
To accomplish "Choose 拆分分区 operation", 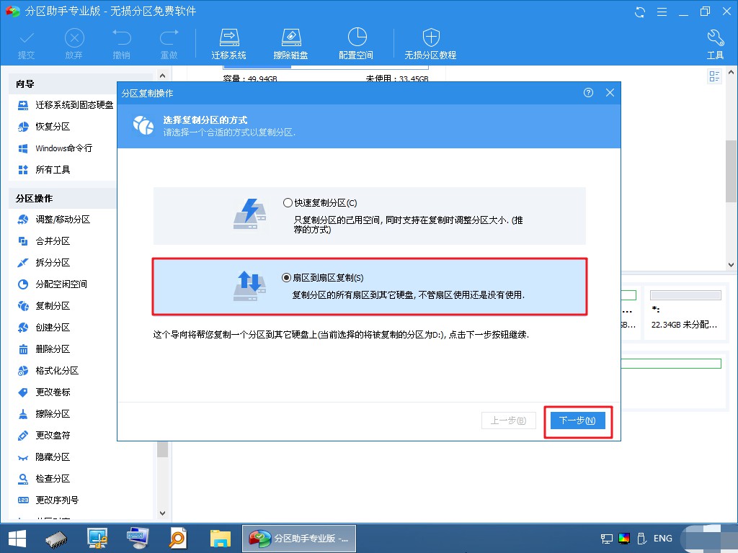I will (x=44, y=263).
